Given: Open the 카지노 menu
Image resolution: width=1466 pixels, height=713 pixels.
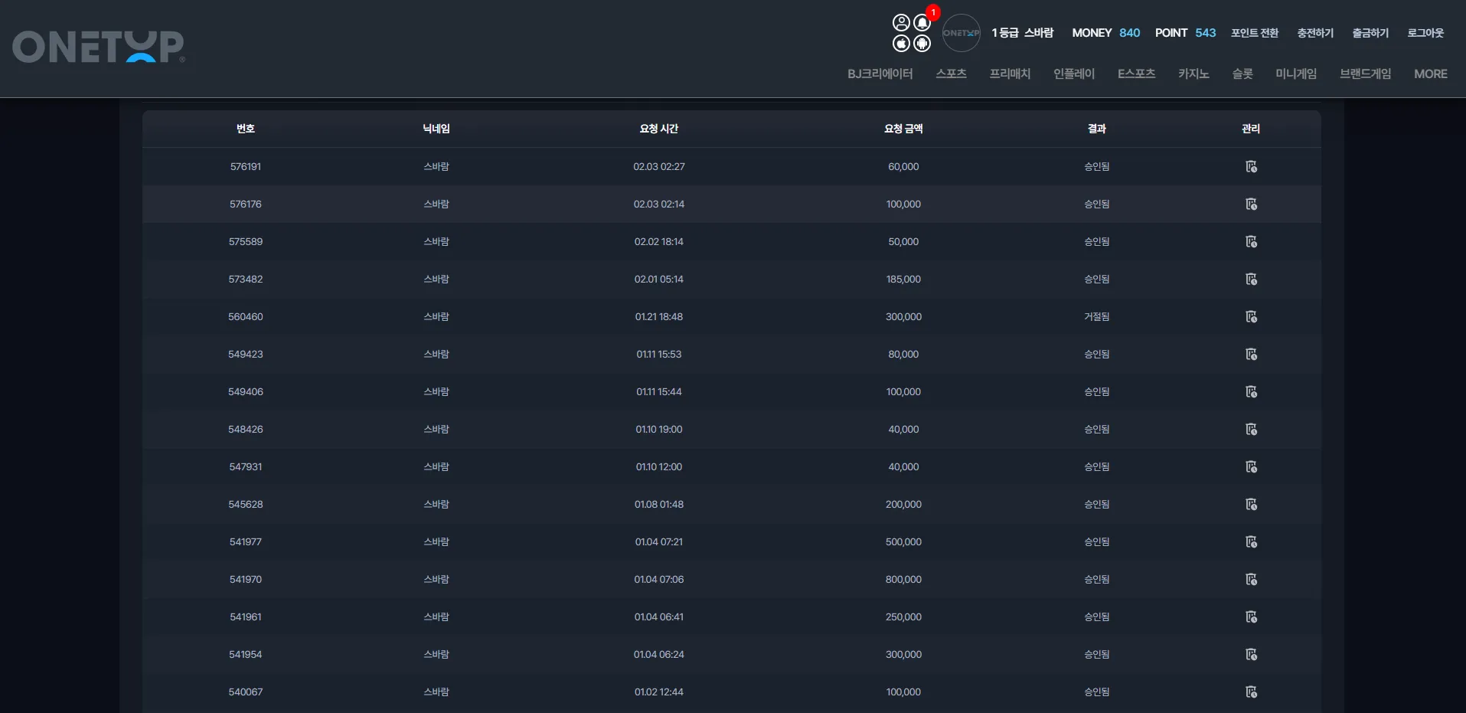Looking at the screenshot, I should (x=1193, y=74).
